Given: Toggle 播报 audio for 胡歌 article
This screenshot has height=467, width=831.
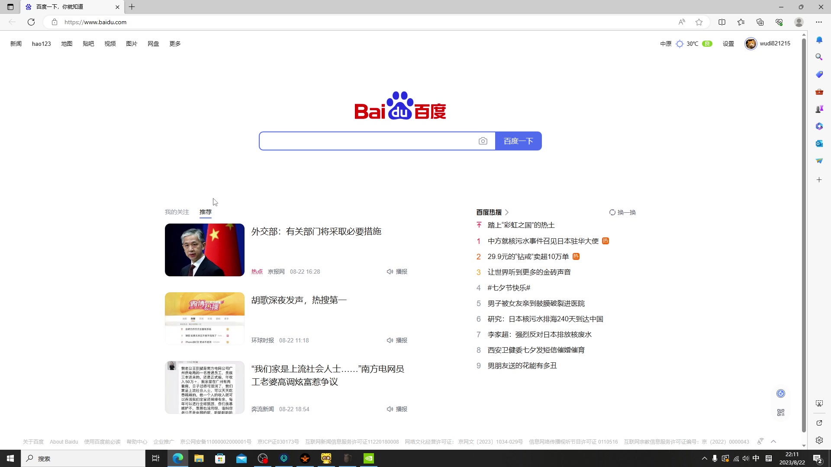Looking at the screenshot, I should click(x=397, y=340).
